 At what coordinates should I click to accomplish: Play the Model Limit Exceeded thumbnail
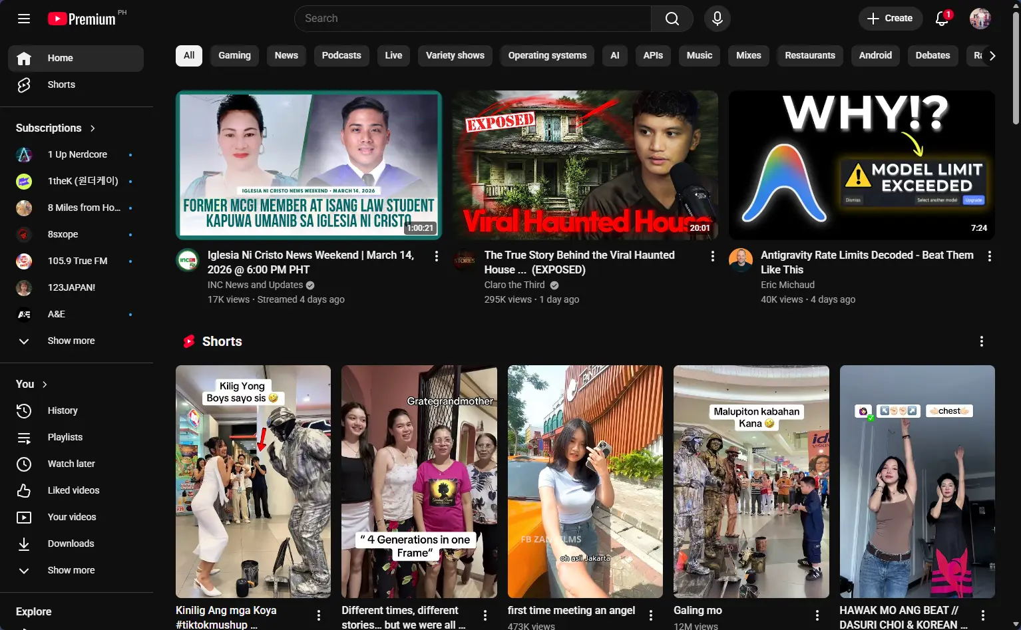point(862,165)
